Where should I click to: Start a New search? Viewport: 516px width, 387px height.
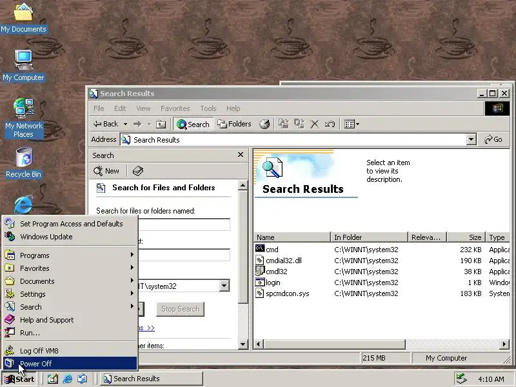pos(106,171)
